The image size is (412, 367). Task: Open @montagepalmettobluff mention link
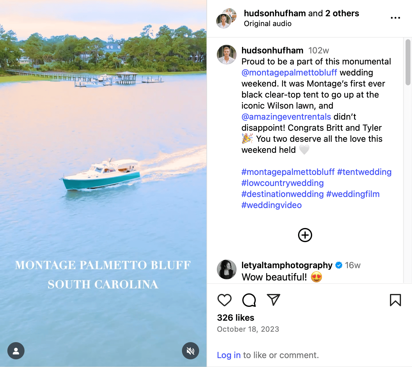tap(289, 73)
